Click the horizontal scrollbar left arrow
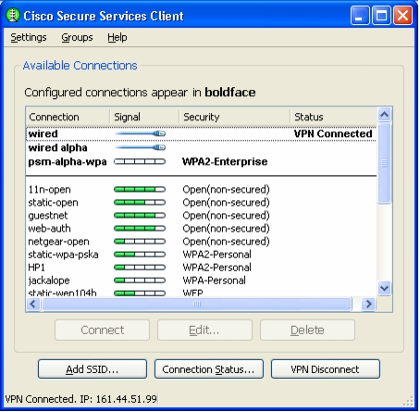The image size is (420, 412). click(33, 305)
